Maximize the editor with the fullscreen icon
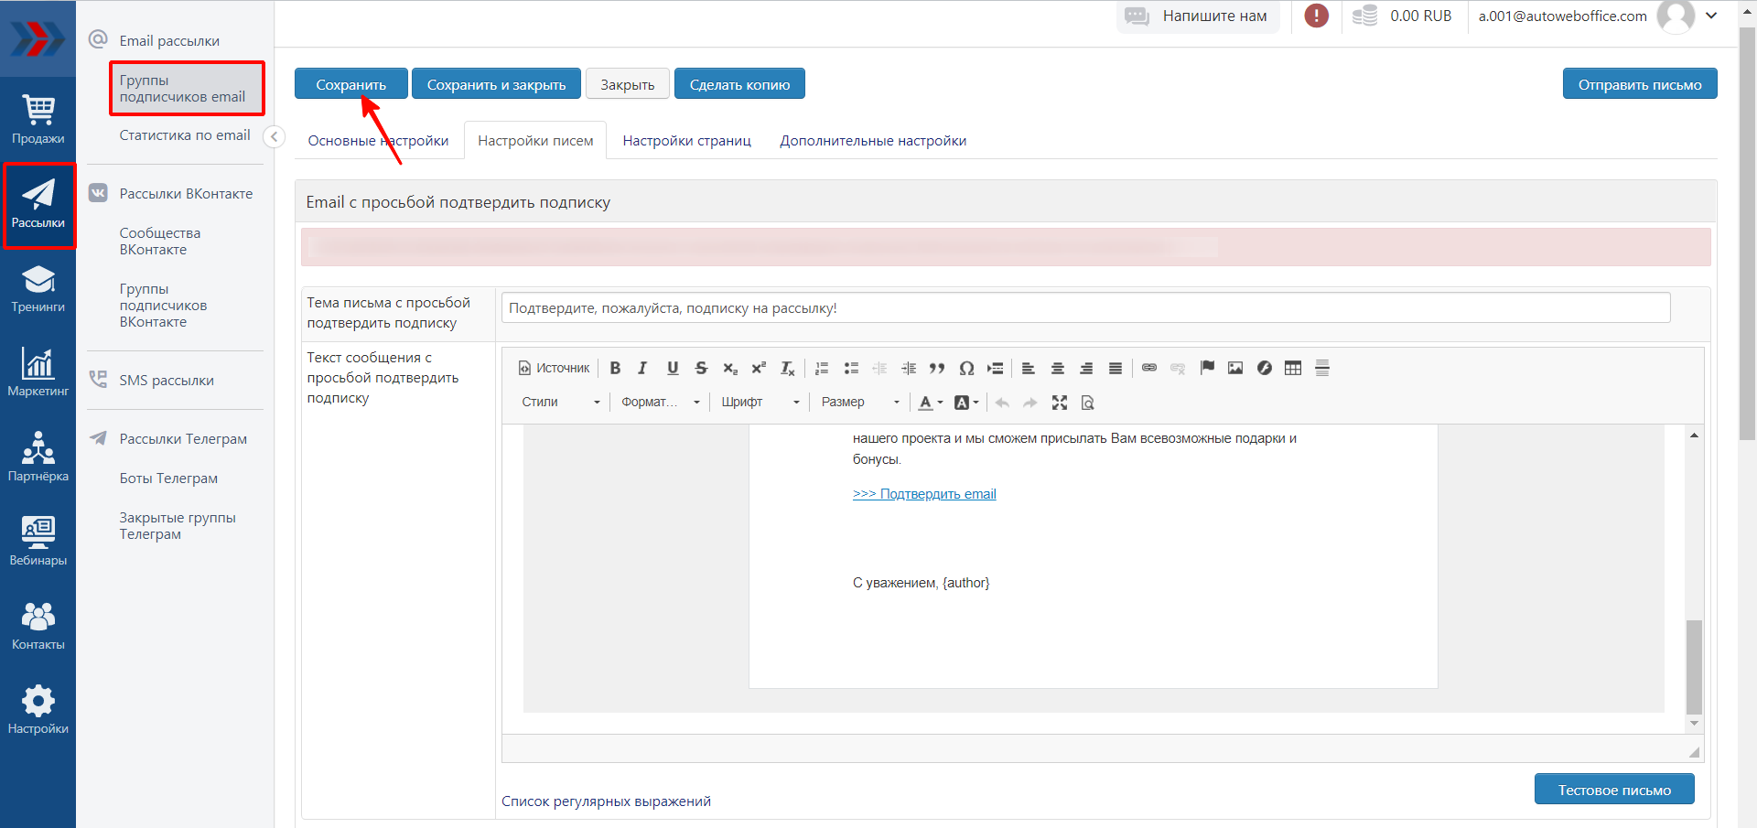 (x=1060, y=403)
